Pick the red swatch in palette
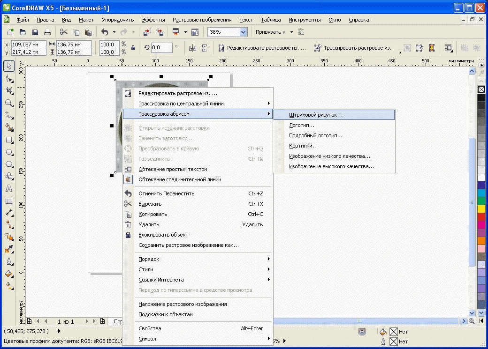Screen dimensions: 488x349 pos(481,216)
